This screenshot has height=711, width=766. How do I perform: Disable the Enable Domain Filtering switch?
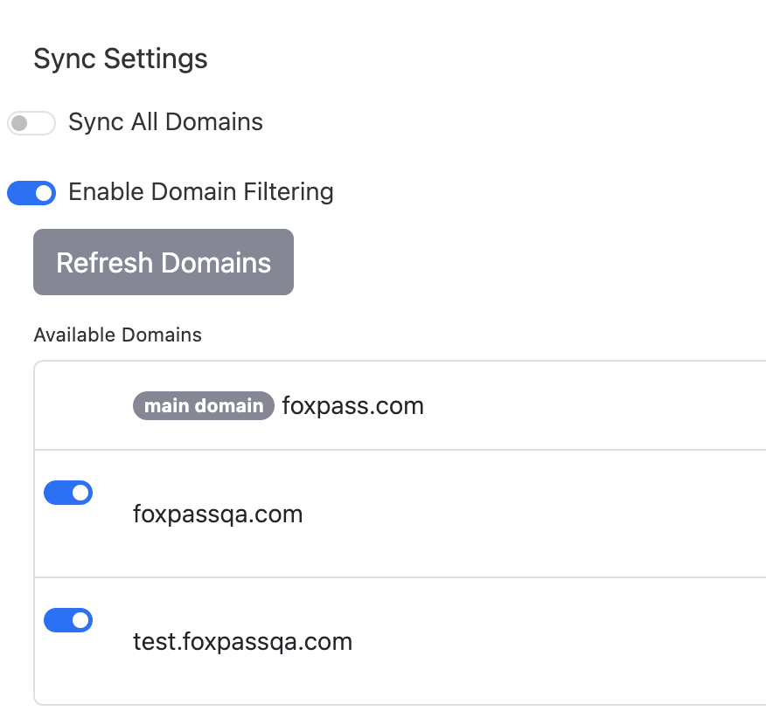click(31, 192)
